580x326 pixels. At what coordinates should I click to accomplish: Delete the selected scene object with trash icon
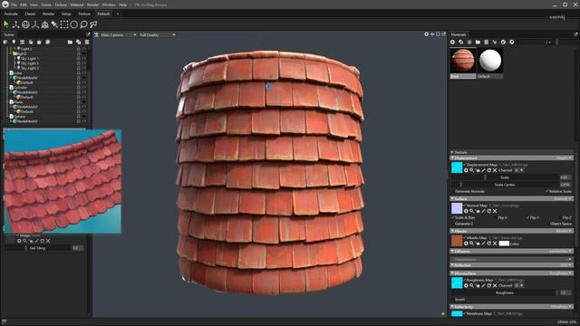coord(87,43)
